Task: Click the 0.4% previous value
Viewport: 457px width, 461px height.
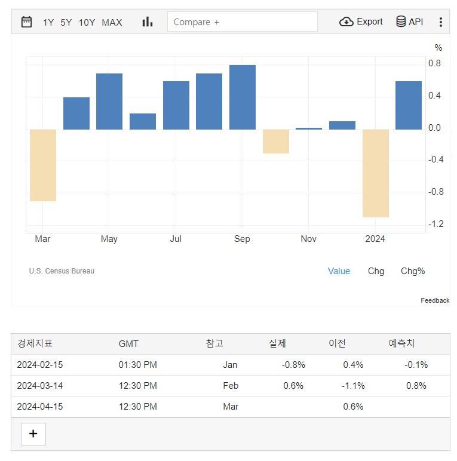Action: 353,365
